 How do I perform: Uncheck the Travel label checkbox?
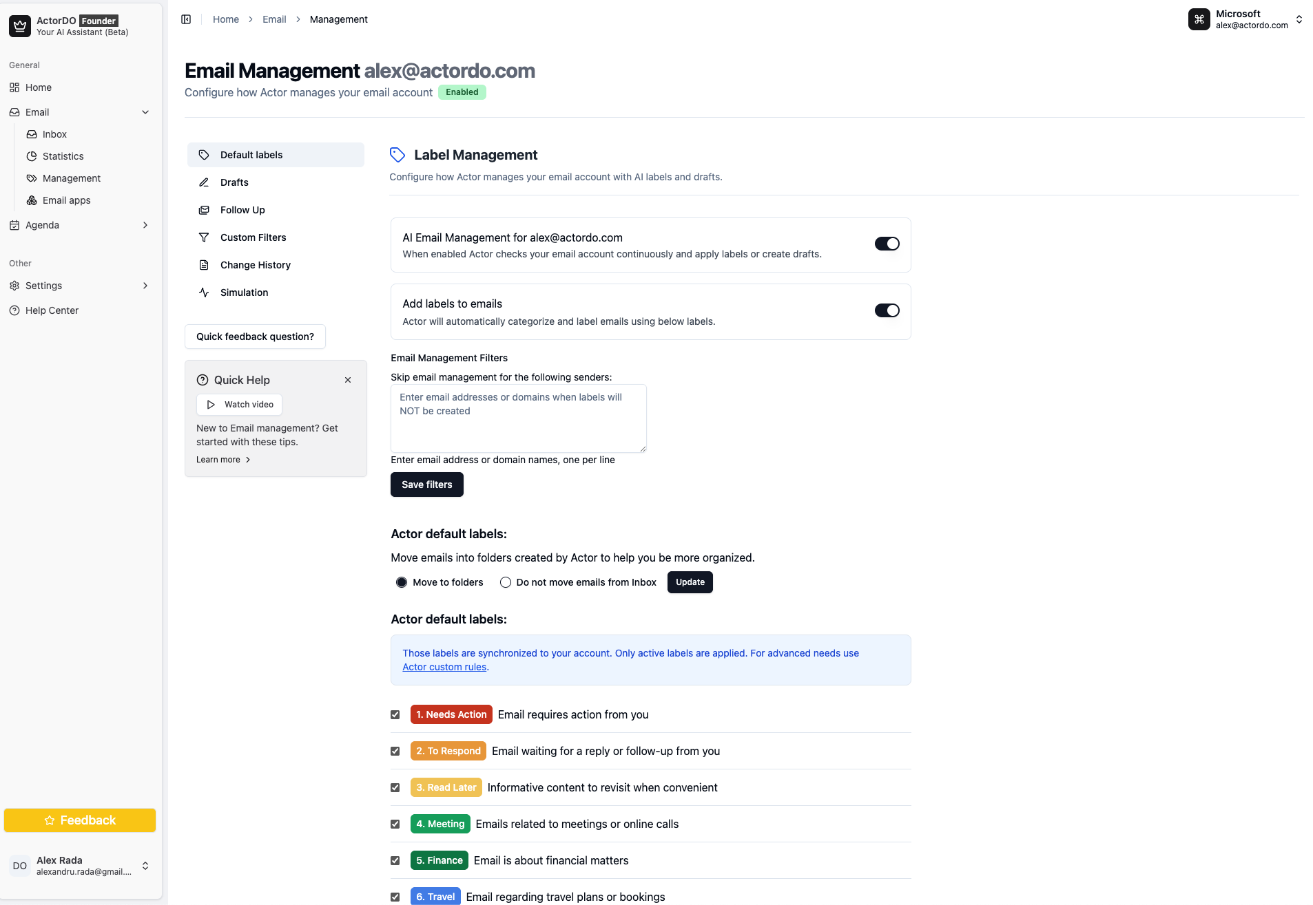coord(395,897)
